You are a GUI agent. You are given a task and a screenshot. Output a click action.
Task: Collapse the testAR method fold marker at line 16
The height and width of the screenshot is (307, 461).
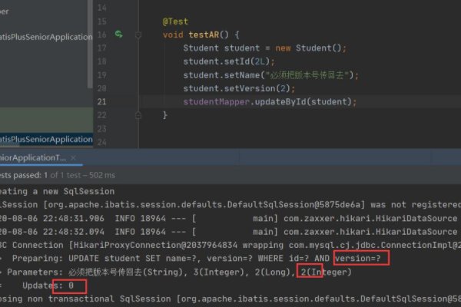138,35
